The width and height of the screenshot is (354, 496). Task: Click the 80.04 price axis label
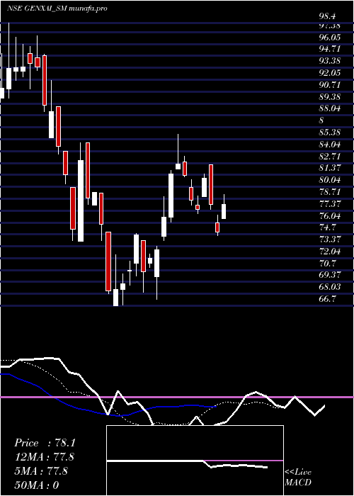pyautogui.click(x=330, y=180)
